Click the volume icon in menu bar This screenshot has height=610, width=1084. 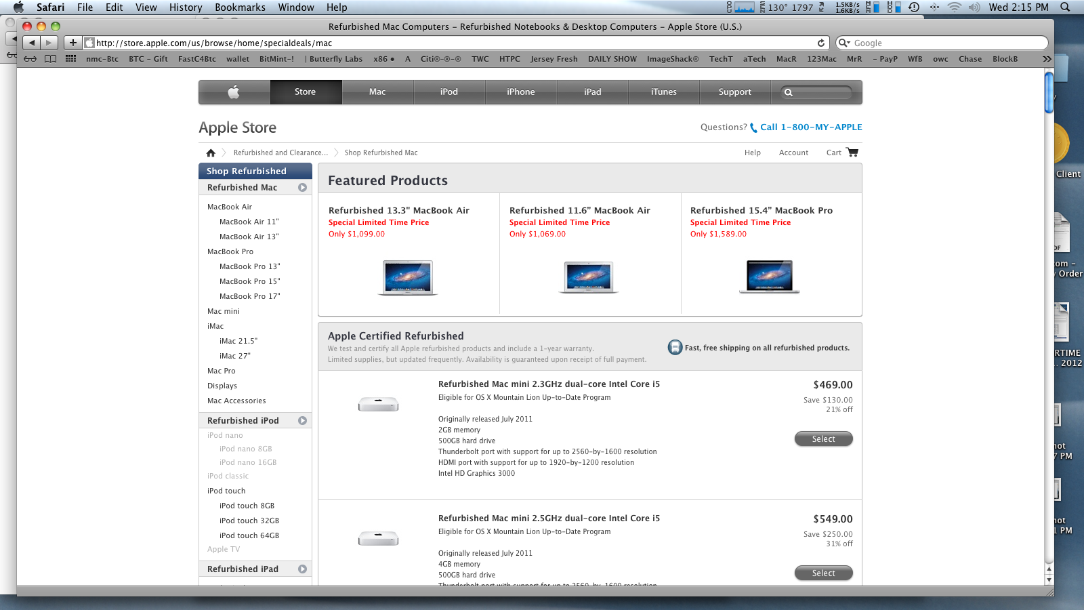click(x=974, y=7)
